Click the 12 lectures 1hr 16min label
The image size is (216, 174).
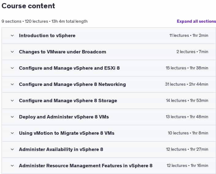pos(187,165)
